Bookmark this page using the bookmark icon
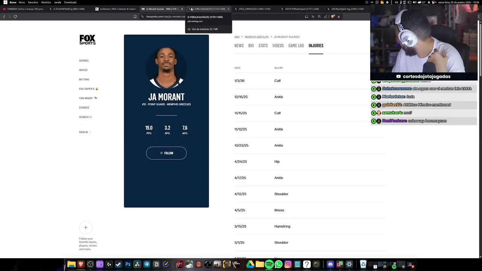This screenshot has width=482, height=271. tap(135, 17)
